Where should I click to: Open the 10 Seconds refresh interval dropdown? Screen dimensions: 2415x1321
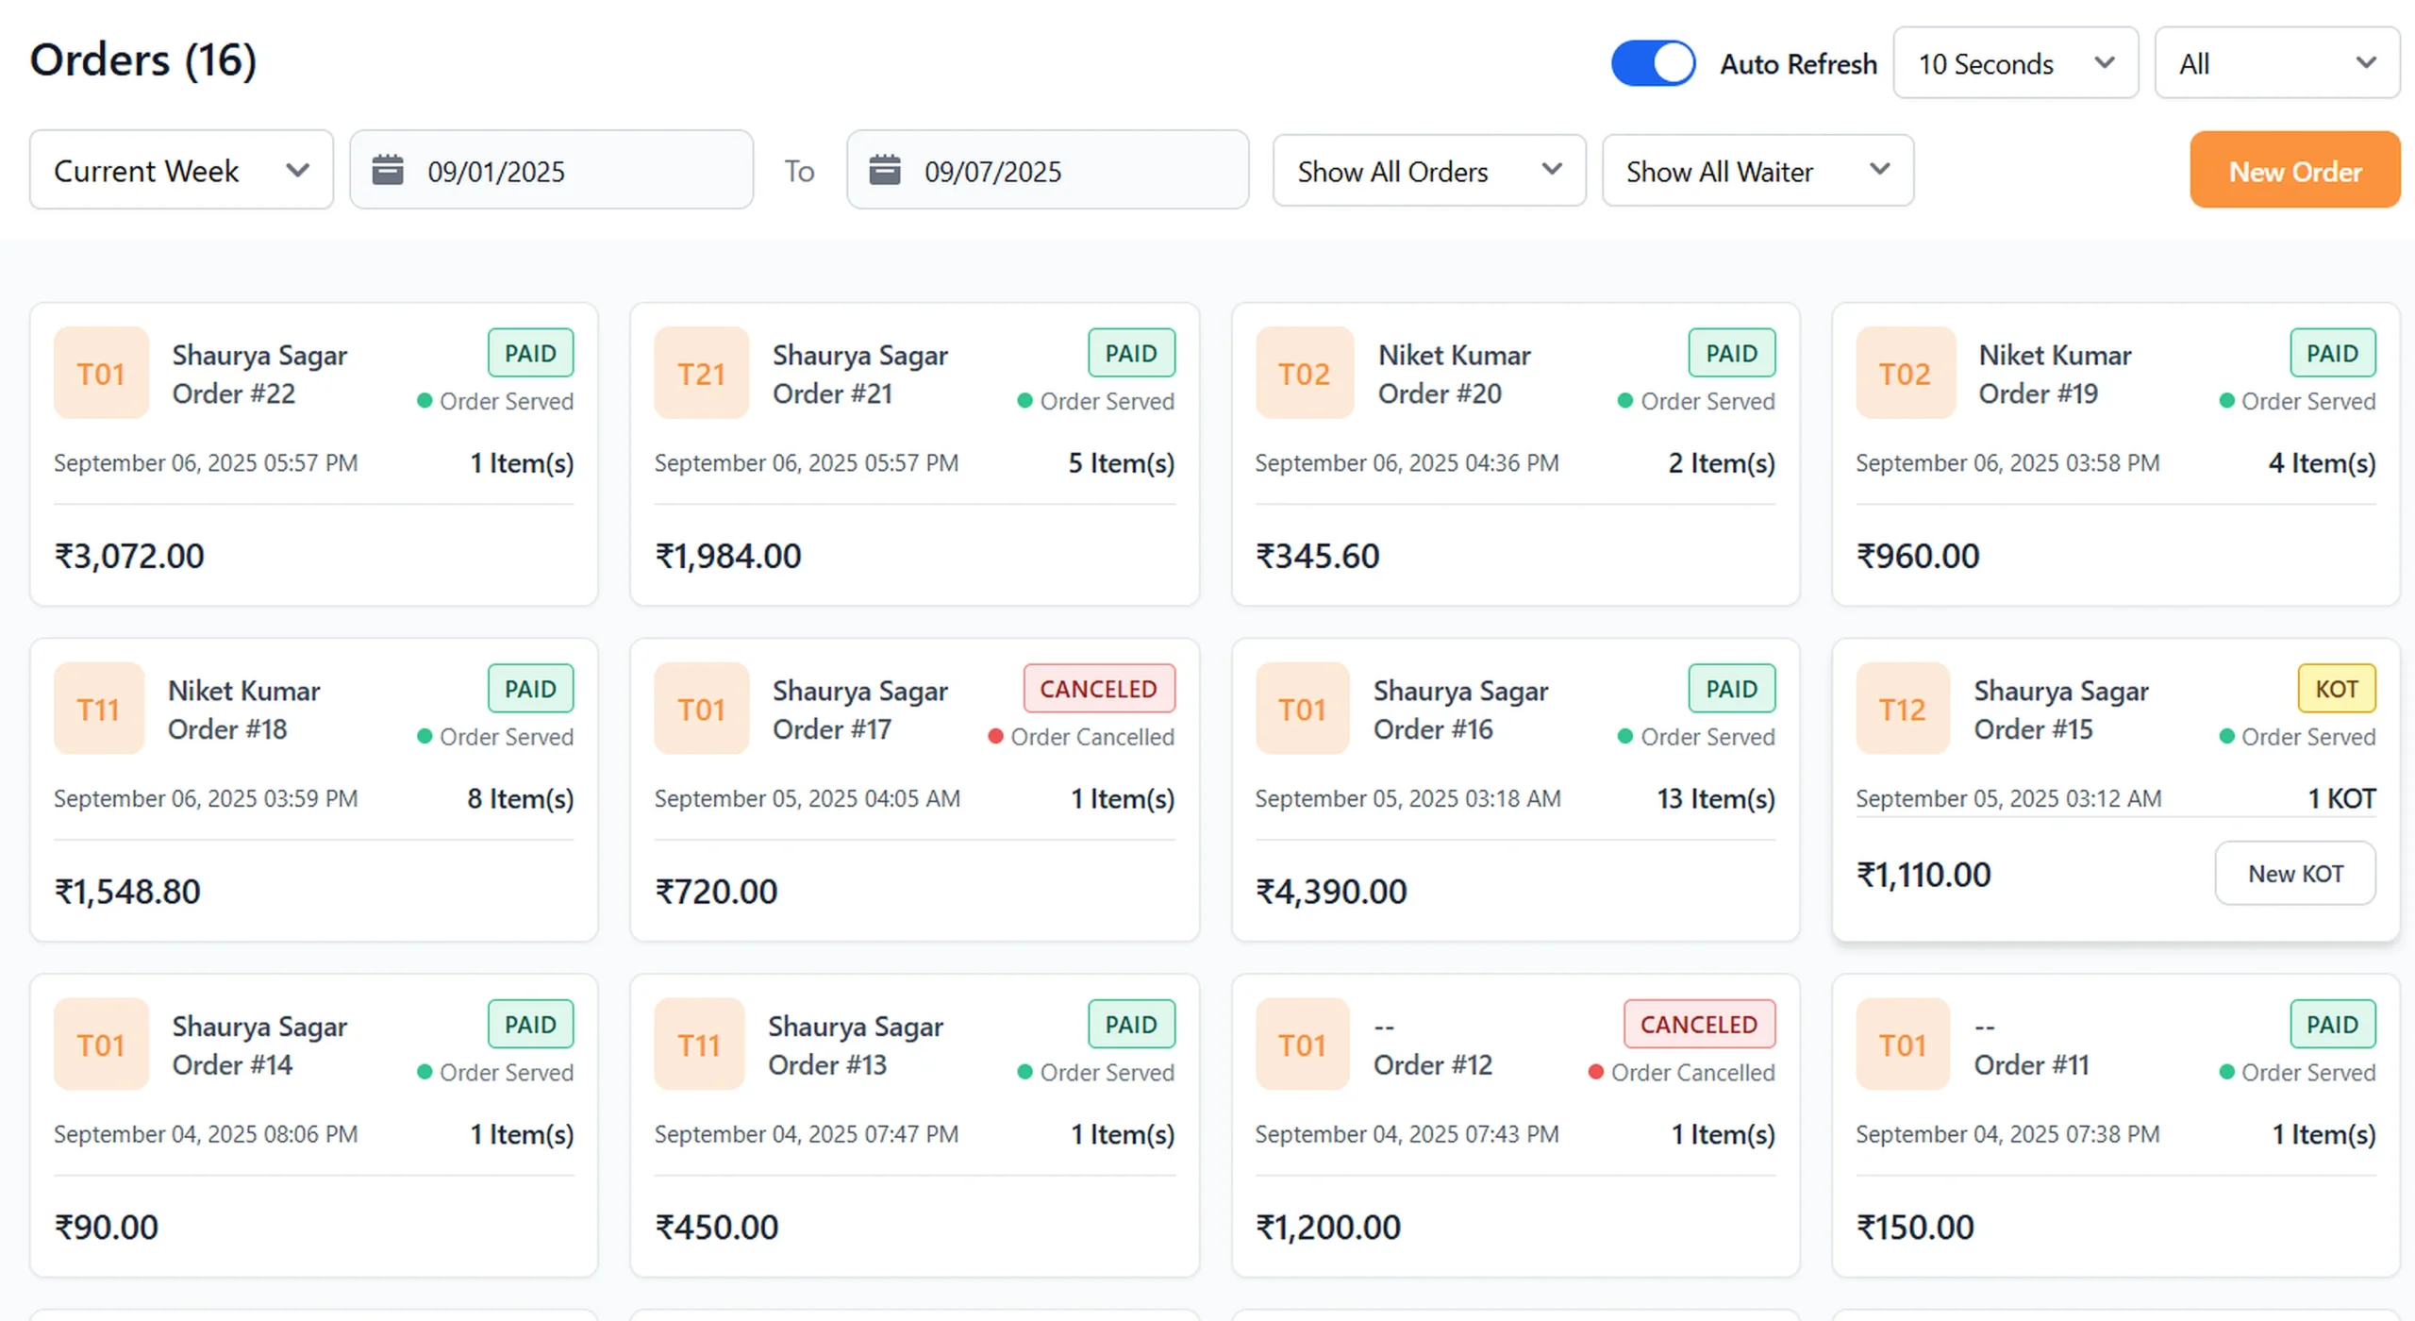[x=2015, y=63]
